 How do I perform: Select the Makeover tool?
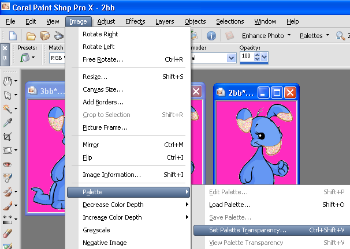click(8, 178)
